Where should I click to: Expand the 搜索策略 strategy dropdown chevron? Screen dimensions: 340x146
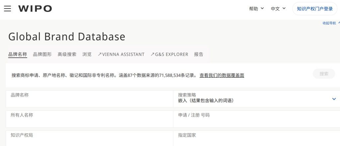tap(334, 99)
